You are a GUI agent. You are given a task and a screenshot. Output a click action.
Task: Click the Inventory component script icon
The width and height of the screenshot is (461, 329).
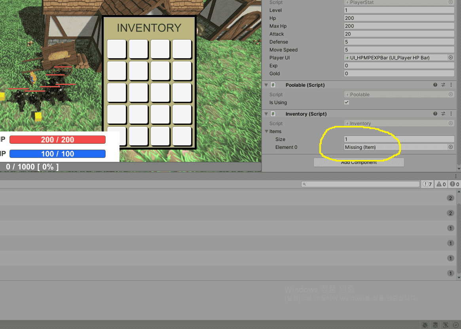(x=273, y=114)
